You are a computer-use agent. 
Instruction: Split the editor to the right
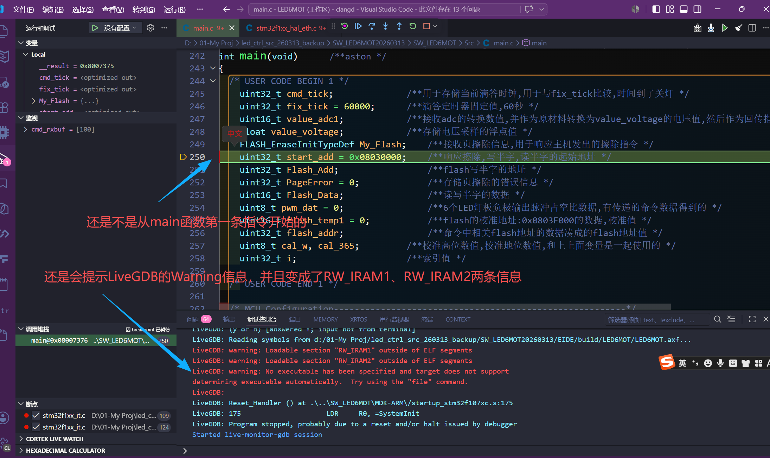click(752, 28)
